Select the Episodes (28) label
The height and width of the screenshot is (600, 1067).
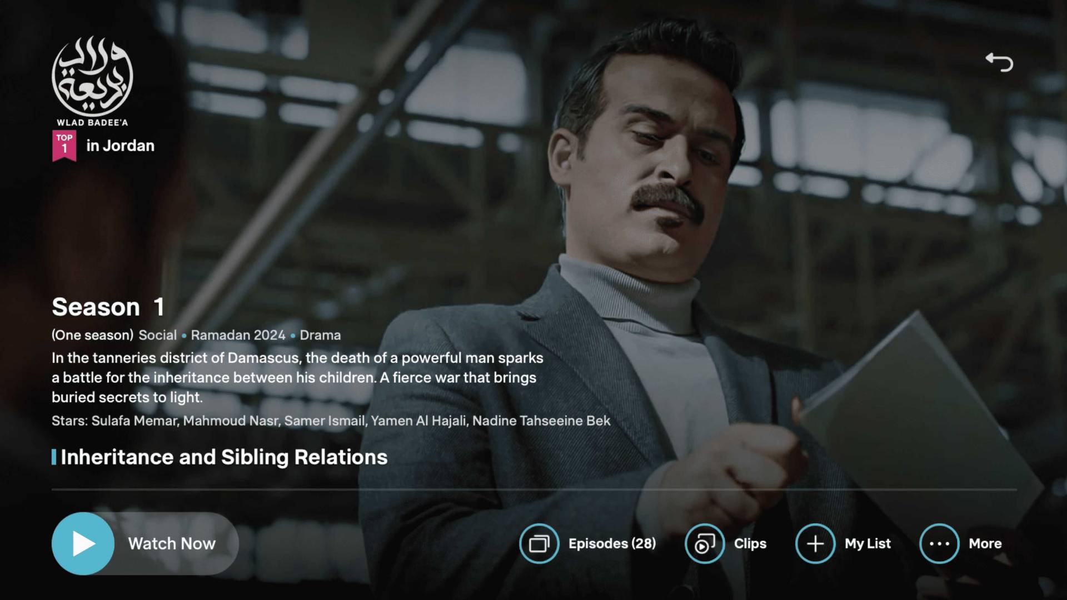click(612, 543)
